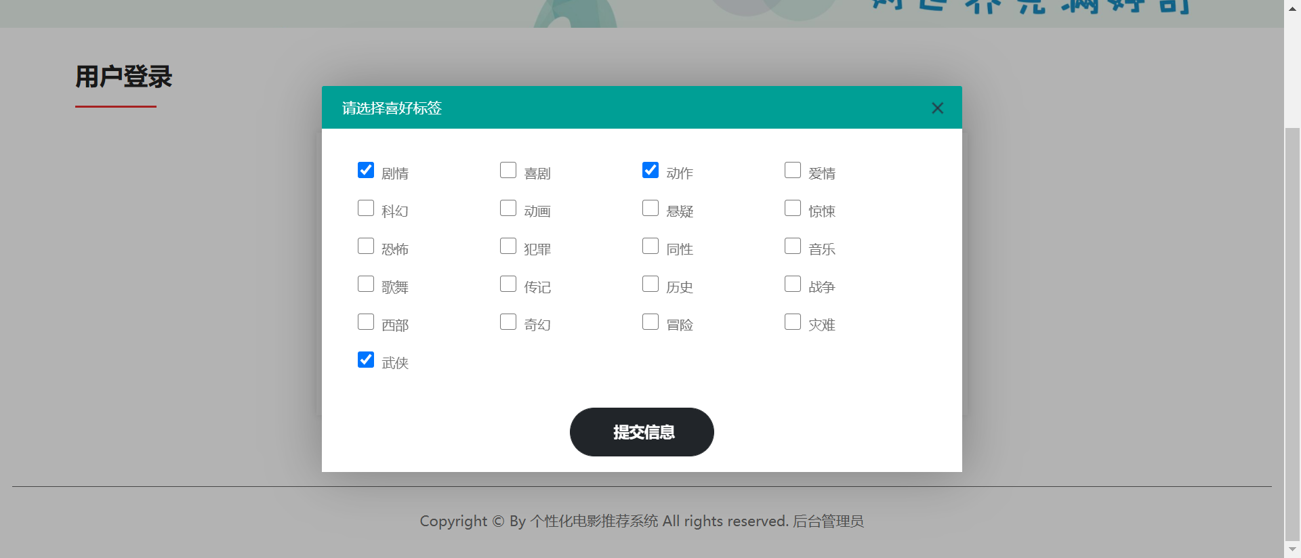Enable the 喜剧 (Comedy) checkbox
The height and width of the screenshot is (558, 1301).
click(508, 171)
